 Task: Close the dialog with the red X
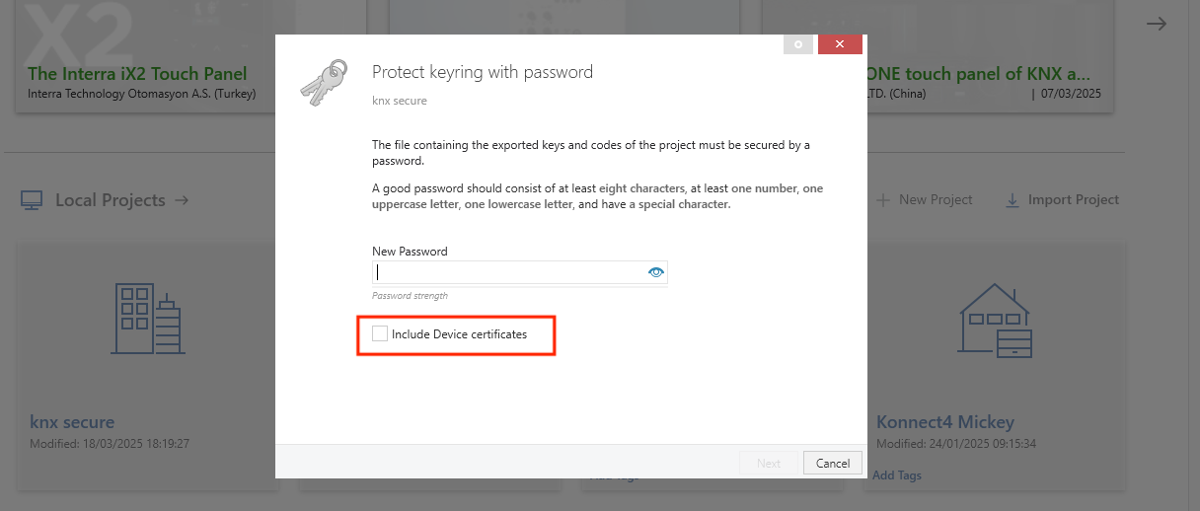coord(840,44)
